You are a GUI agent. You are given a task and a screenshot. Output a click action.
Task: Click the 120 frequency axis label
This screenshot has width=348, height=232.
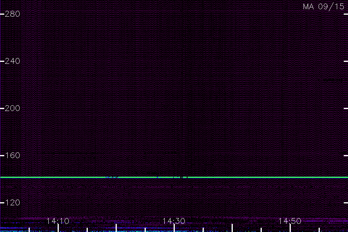coord(12,203)
